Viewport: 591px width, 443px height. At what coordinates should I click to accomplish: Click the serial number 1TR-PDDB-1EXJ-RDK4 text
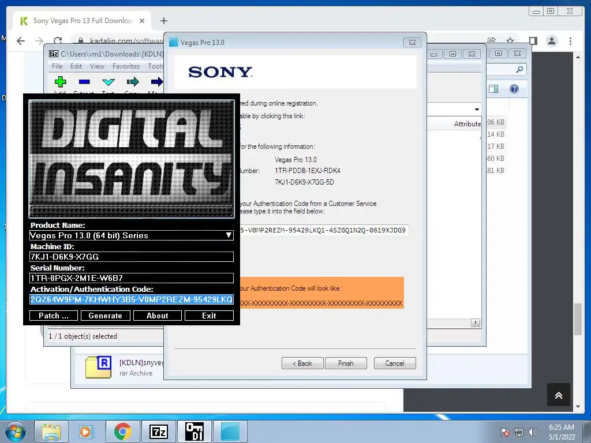[308, 171]
